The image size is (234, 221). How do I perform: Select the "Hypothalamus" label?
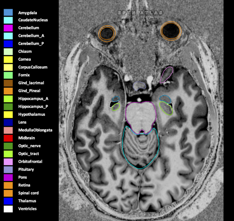(x=32, y=115)
